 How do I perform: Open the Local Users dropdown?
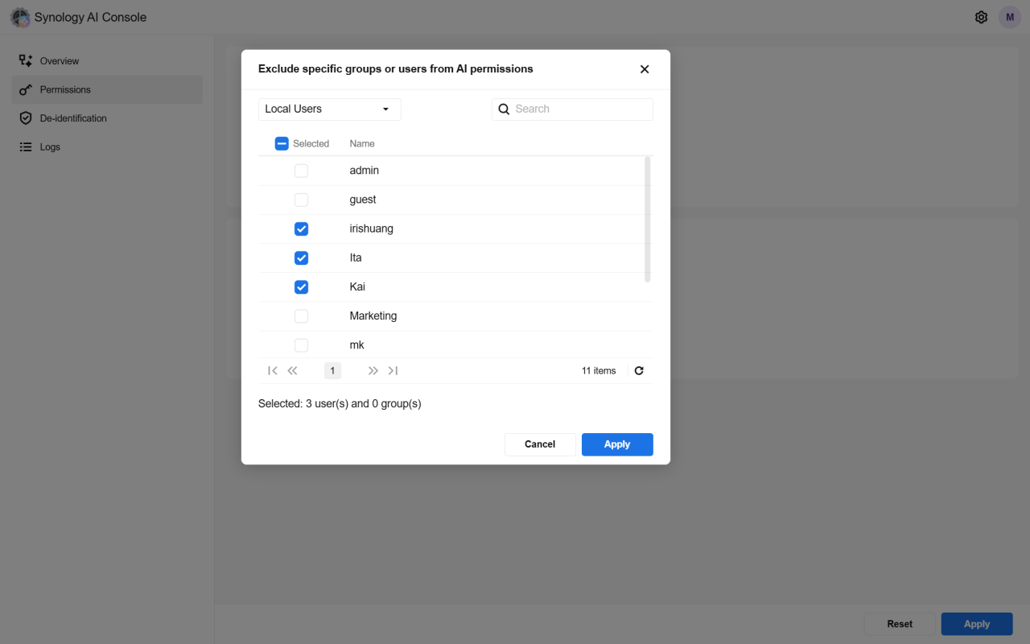pos(329,109)
